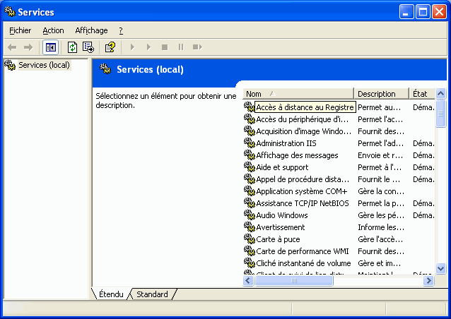
Task: Click gear icon in Services (local) blue header
Action: click(105, 68)
